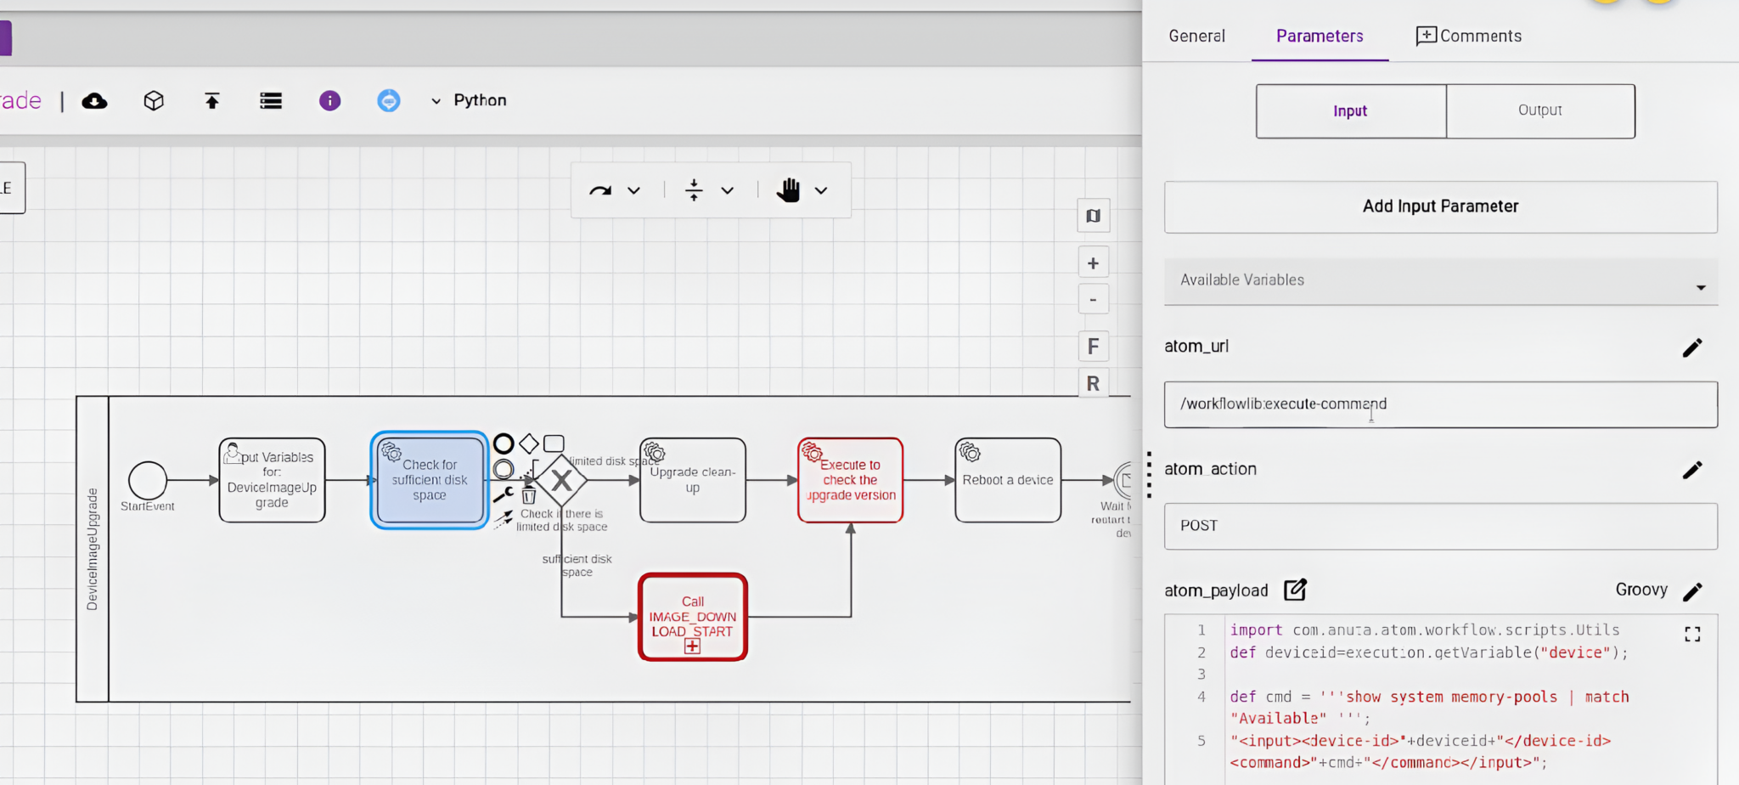Select the space/align tool icon
This screenshot has height=785, width=1739.
point(694,190)
